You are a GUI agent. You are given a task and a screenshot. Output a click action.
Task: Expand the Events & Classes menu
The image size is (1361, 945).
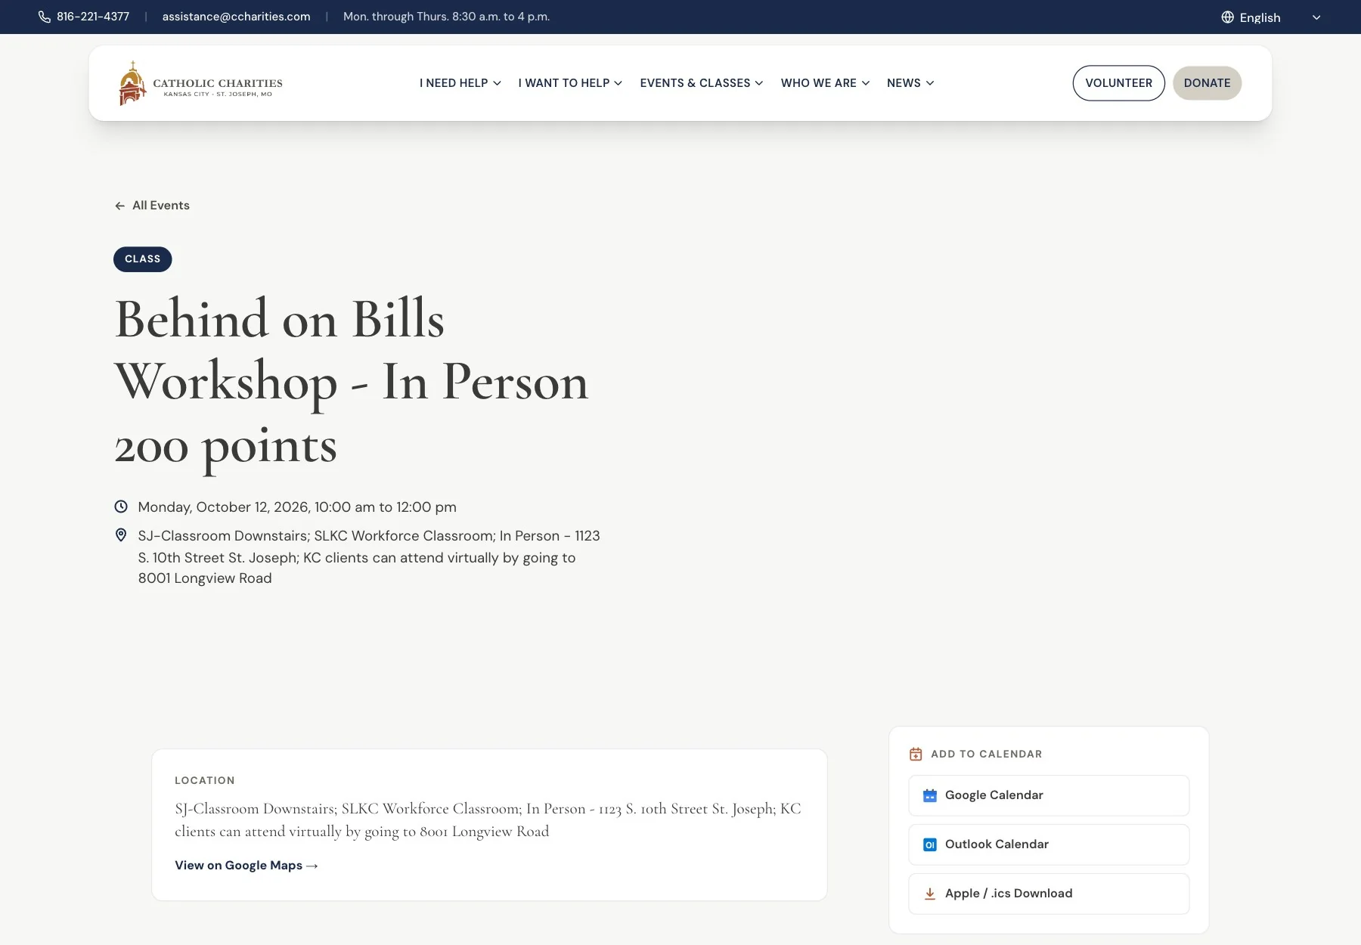[702, 83]
